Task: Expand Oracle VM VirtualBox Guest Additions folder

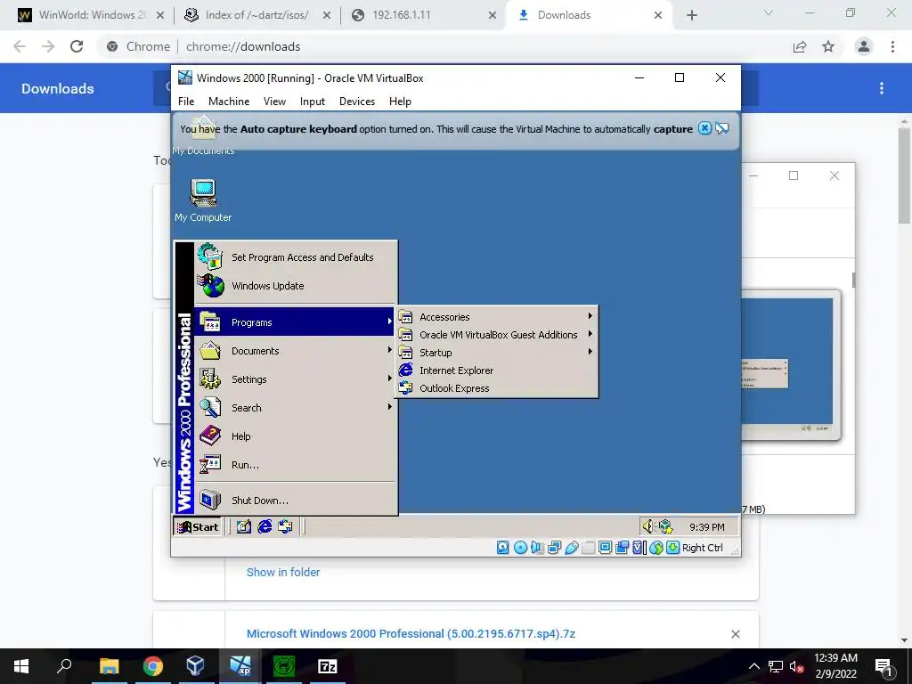Action: (497, 335)
